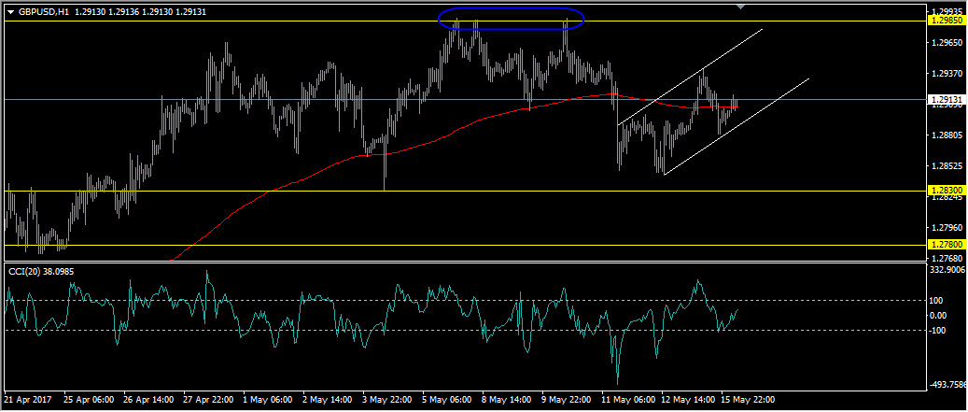Click the 26 Apr 14:00 time label

(x=147, y=400)
